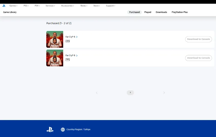
Task: Expand the PS5 navigation menu
Action: (26, 6)
